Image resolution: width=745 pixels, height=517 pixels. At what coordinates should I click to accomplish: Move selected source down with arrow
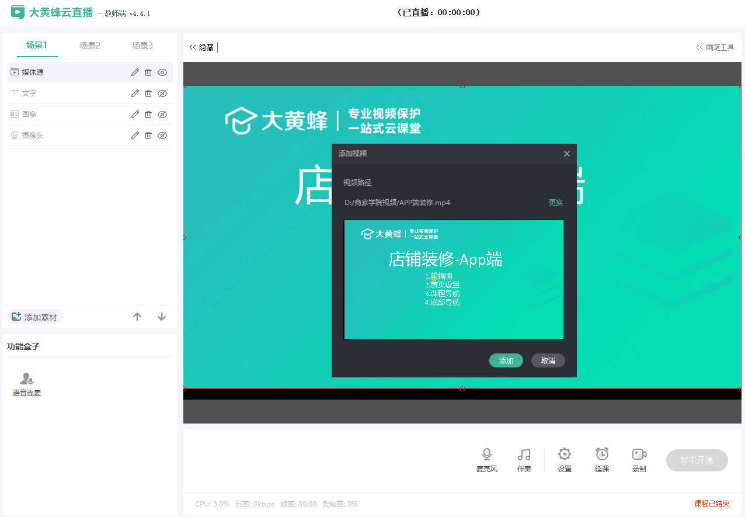click(162, 317)
